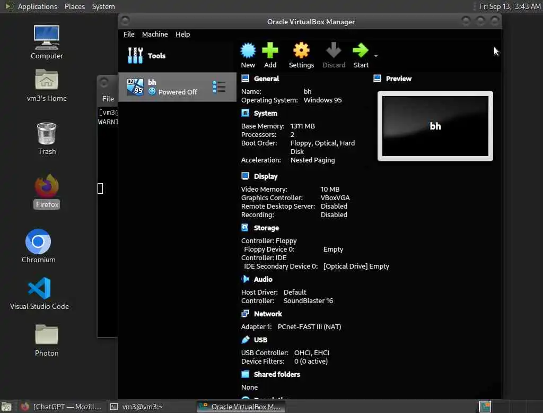Open the Shared folders heading link

tap(277, 374)
